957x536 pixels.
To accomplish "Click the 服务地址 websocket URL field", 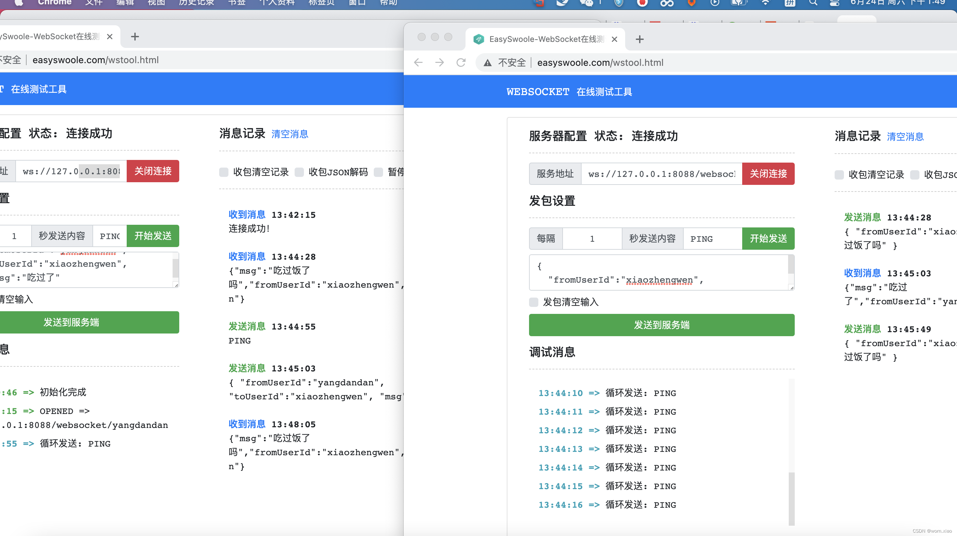I will (661, 174).
